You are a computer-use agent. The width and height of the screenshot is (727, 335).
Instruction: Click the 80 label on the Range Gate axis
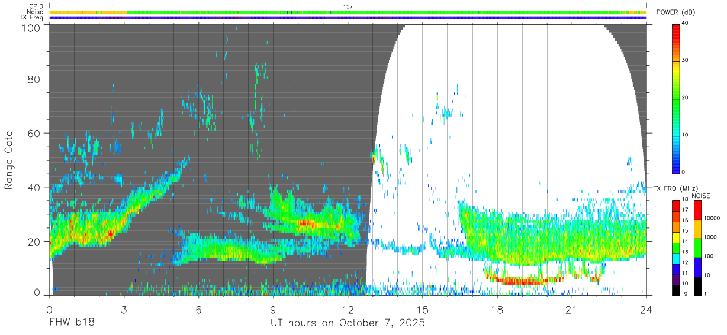[34, 79]
